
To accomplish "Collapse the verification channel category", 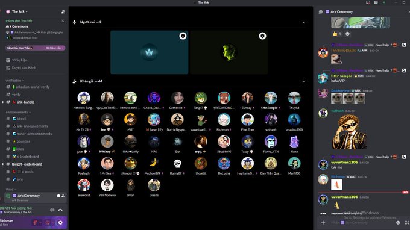I will pos(14,81).
